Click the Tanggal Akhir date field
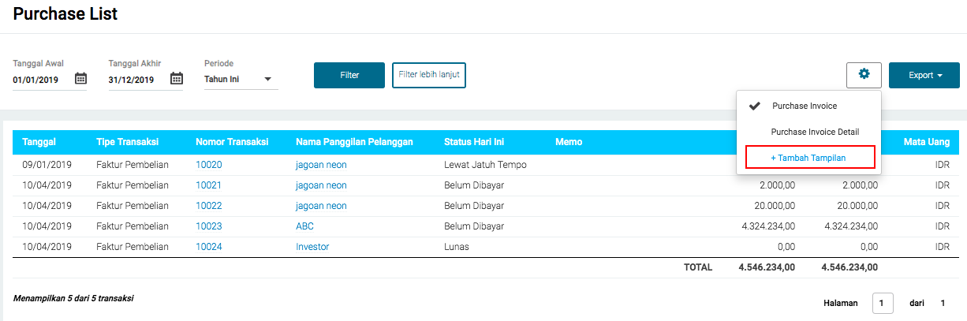Viewport: 967px width, 321px height. pos(134,80)
